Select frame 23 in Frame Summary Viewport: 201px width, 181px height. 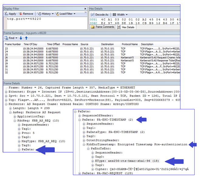click(92, 49)
